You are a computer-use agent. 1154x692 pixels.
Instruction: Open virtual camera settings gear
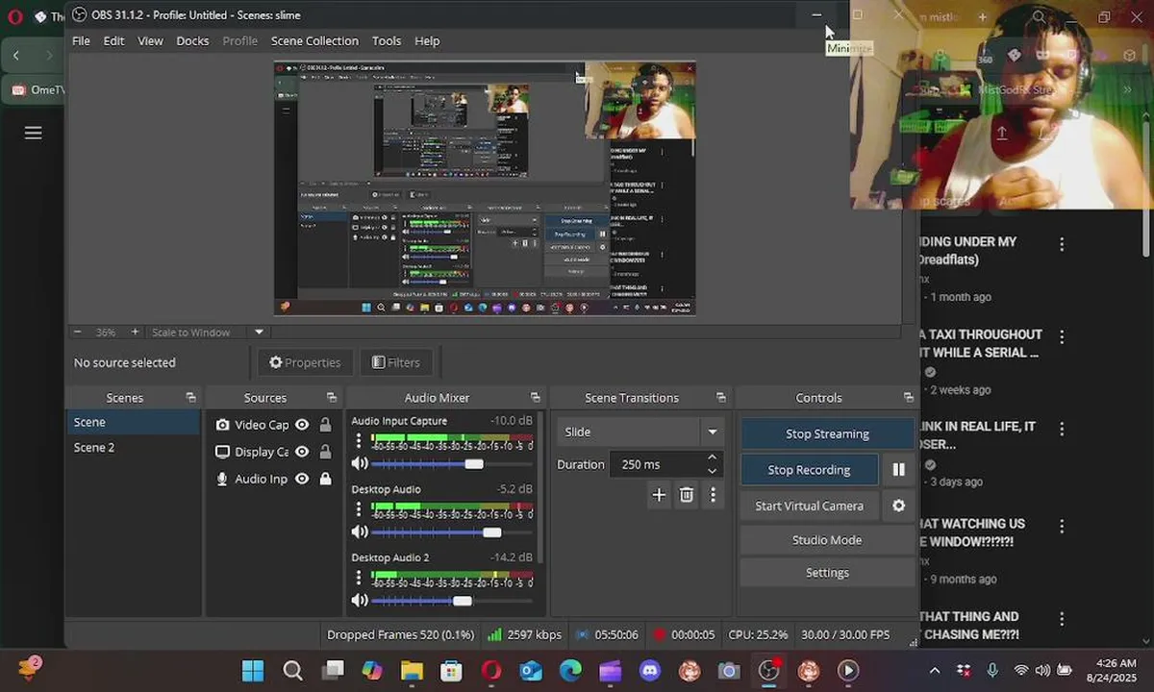tap(899, 506)
